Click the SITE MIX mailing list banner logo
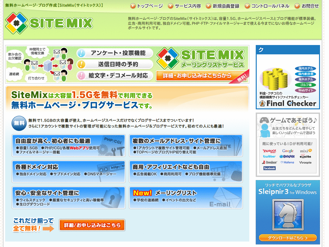This screenshot has height=247, width=329. click(x=201, y=59)
